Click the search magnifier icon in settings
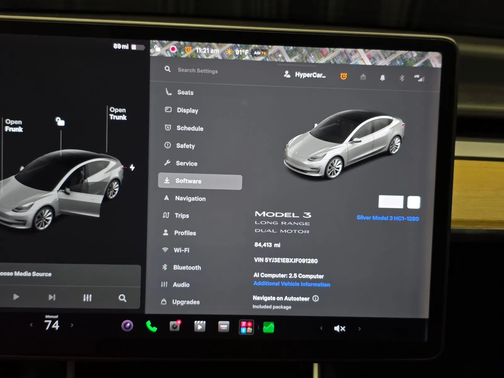This screenshot has width=504, height=378. pyautogui.click(x=168, y=69)
